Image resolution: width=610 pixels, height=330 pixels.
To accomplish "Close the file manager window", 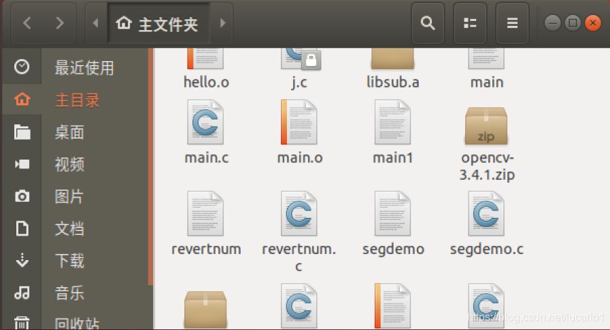I will (x=593, y=23).
